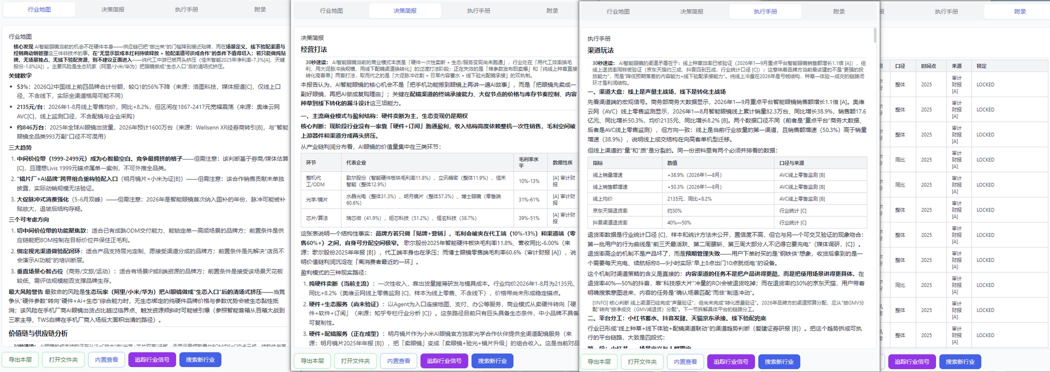Click 搜索新行业 in the 决策简报 window
1050x372 pixels.
(492, 360)
